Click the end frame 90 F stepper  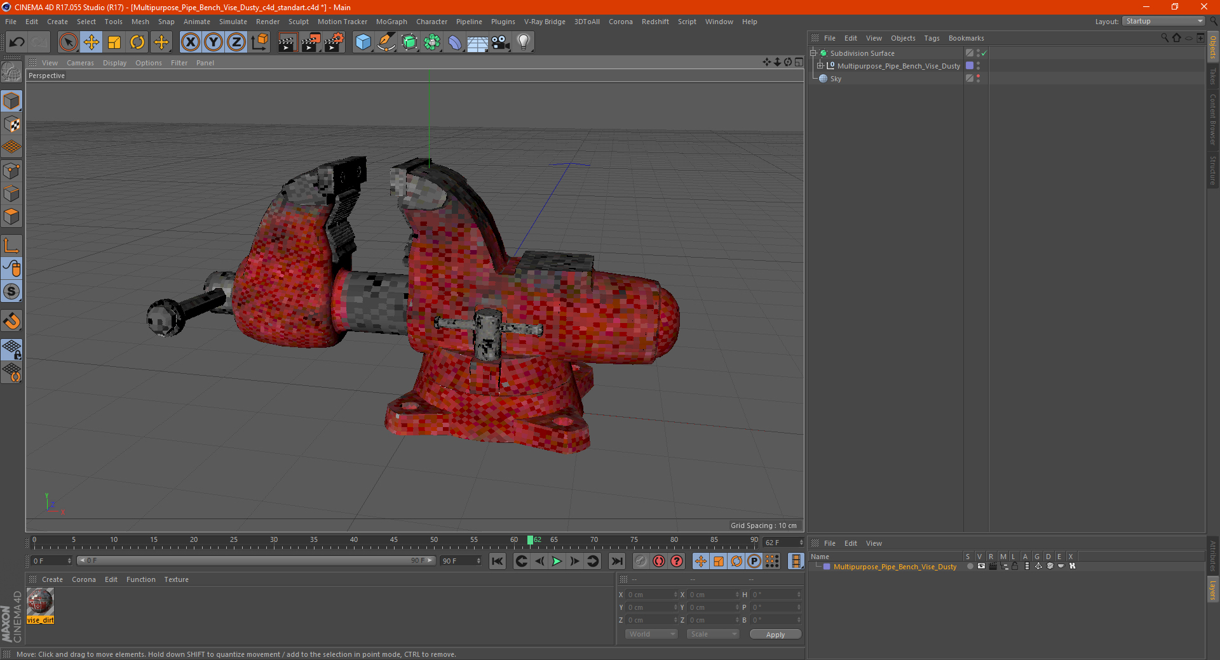coord(478,561)
